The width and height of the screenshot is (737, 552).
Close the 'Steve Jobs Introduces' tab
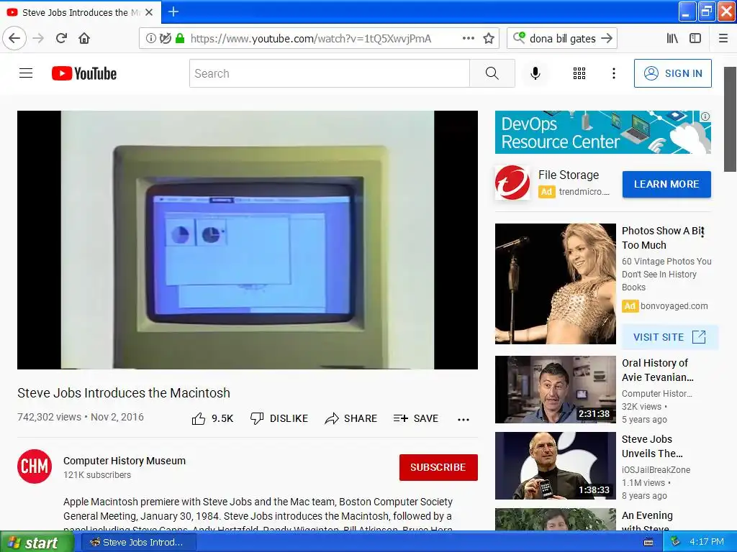click(x=149, y=12)
